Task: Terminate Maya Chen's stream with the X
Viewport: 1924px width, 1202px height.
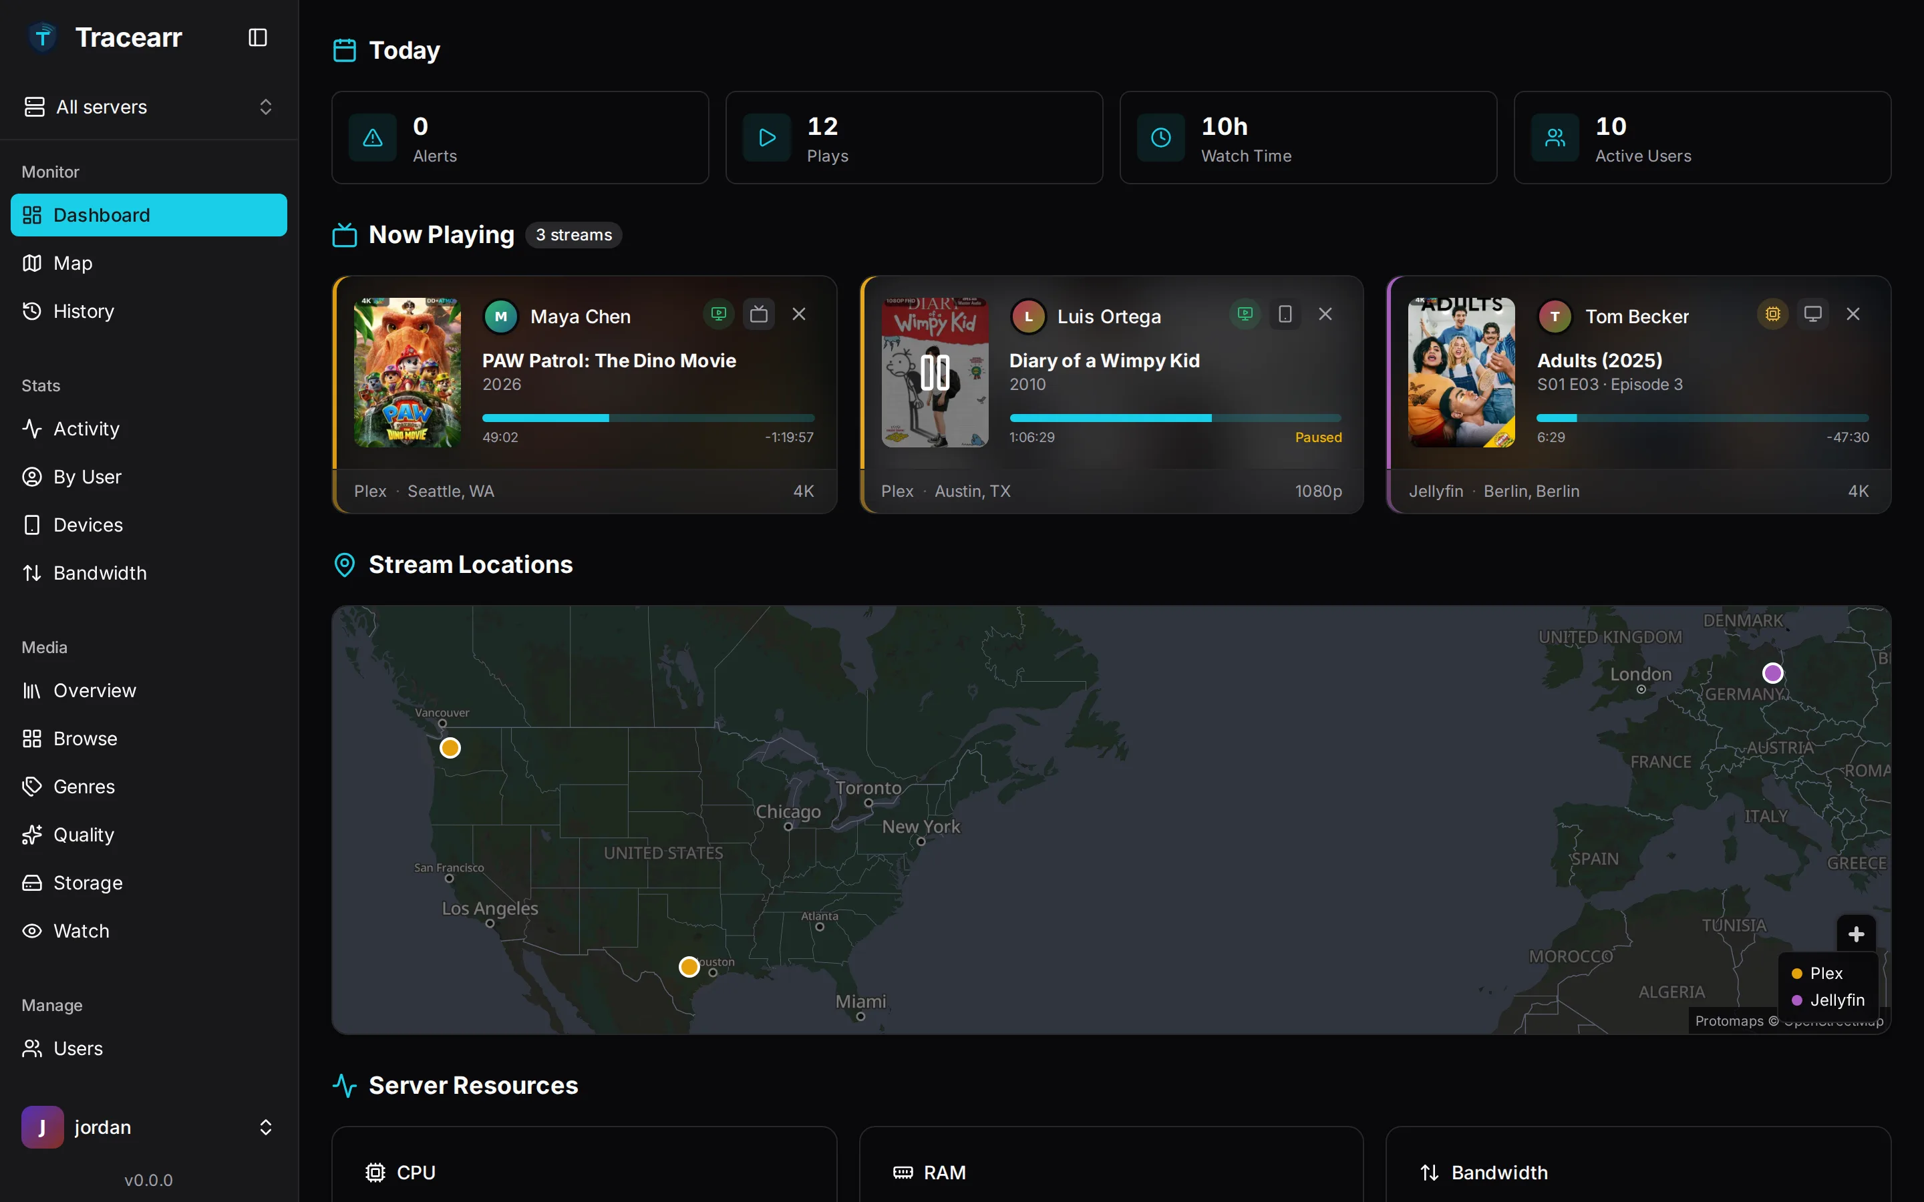Action: pyautogui.click(x=799, y=314)
